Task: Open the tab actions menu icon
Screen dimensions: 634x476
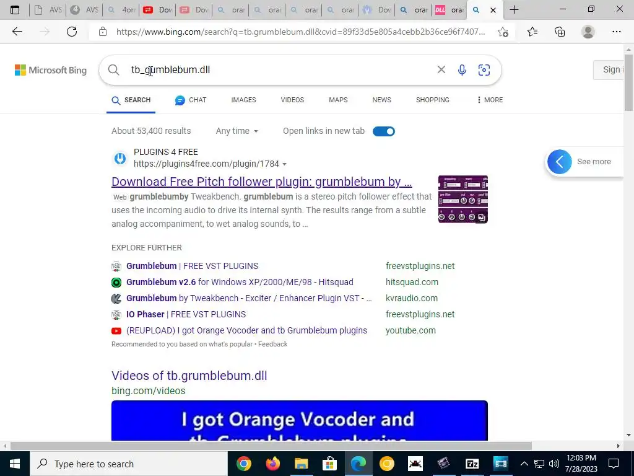Action: (x=15, y=10)
